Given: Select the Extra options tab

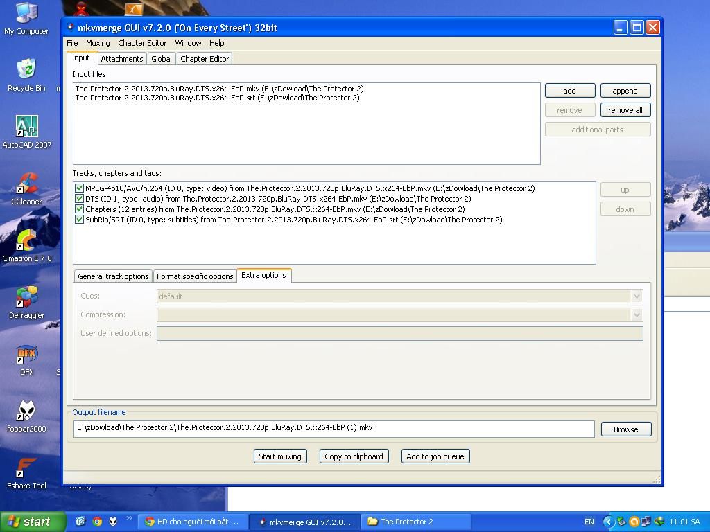Looking at the screenshot, I should coord(263,275).
